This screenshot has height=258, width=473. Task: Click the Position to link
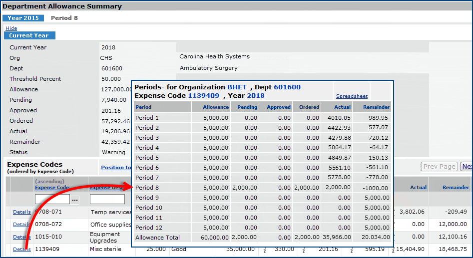(x=116, y=168)
